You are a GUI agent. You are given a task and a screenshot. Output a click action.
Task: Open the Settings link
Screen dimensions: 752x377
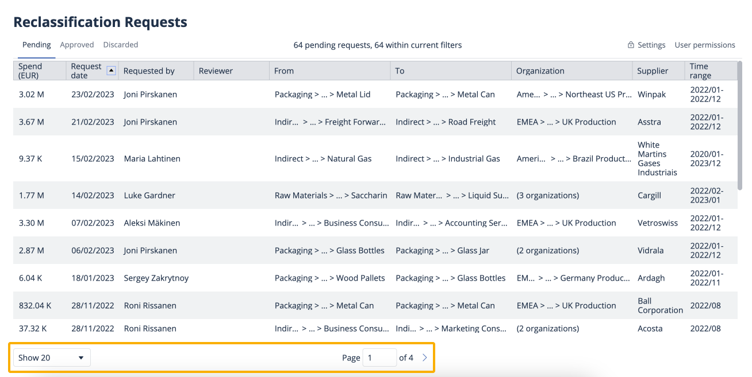pos(651,45)
